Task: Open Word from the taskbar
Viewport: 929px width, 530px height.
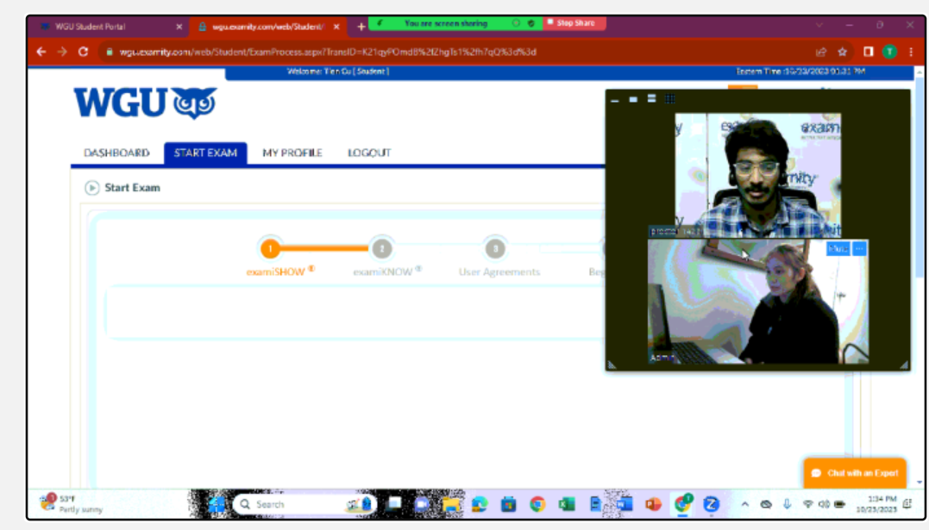Action: (x=625, y=504)
